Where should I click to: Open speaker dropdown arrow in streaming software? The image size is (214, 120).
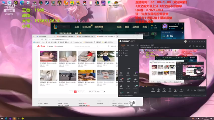[x=183, y=90]
